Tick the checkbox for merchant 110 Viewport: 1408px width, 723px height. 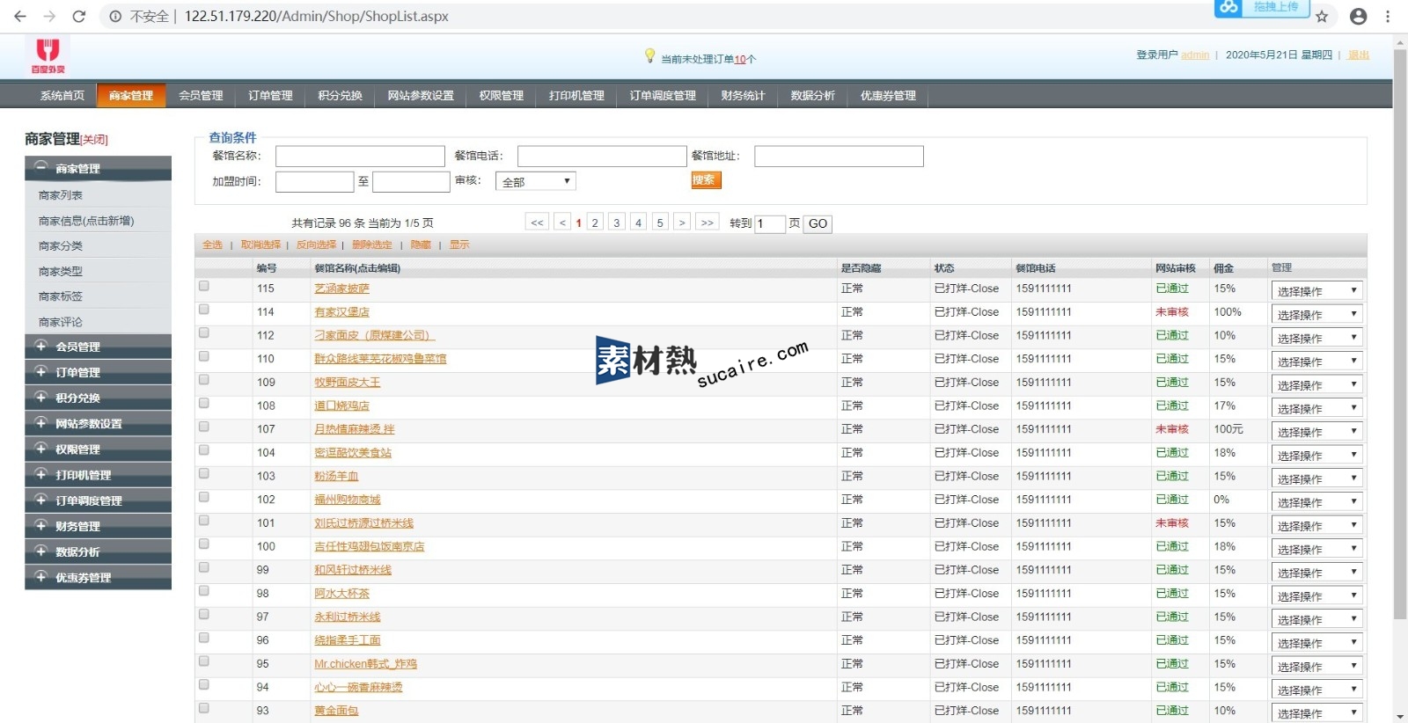click(x=204, y=356)
